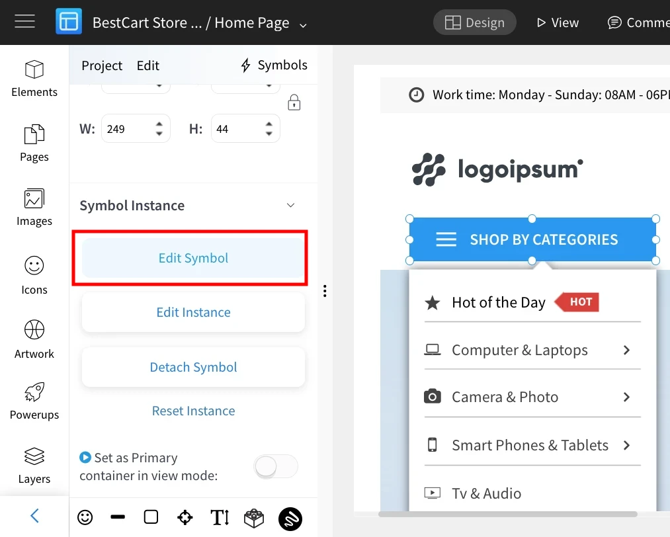Open the Layers panel

[x=34, y=465]
